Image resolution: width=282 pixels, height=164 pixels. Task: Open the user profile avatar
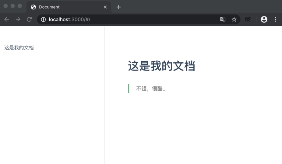coord(264,19)
